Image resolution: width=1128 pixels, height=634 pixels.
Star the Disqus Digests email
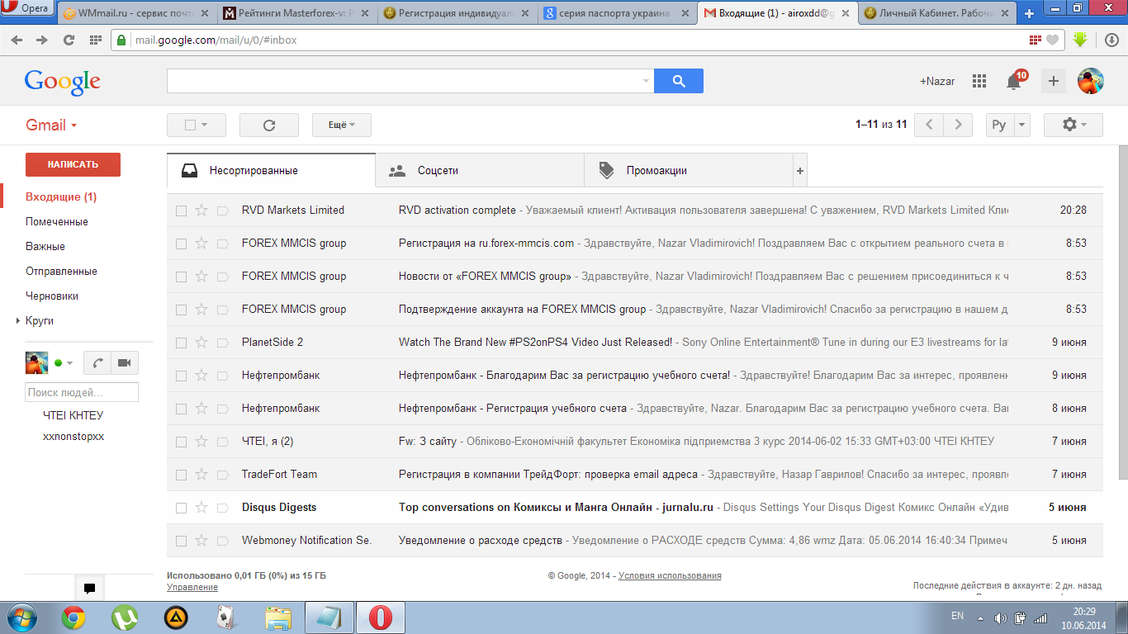point(201,508)
